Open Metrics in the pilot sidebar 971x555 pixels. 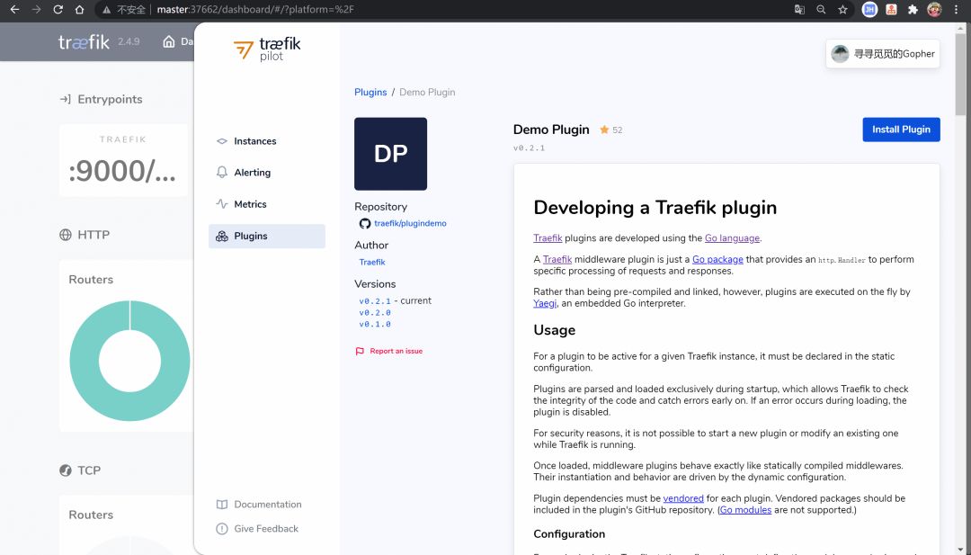coord(267,204)
